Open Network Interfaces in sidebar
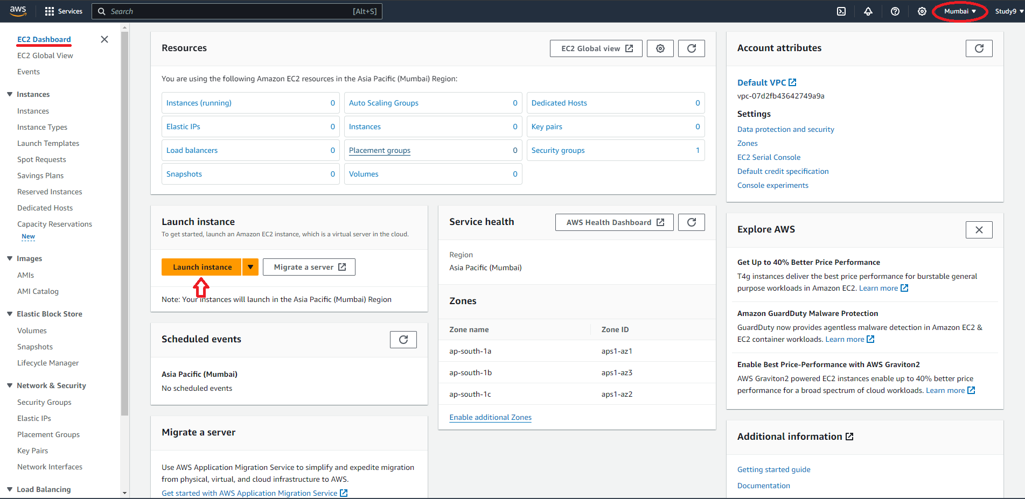The height and width of the screenshot is (499, 1025). [x=50, y=467]
